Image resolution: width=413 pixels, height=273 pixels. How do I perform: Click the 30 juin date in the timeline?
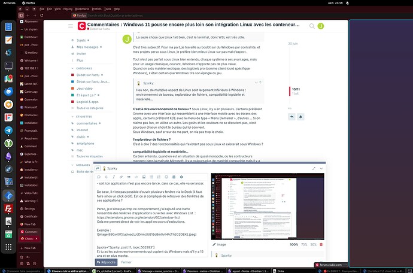click(x=293, y=44)
